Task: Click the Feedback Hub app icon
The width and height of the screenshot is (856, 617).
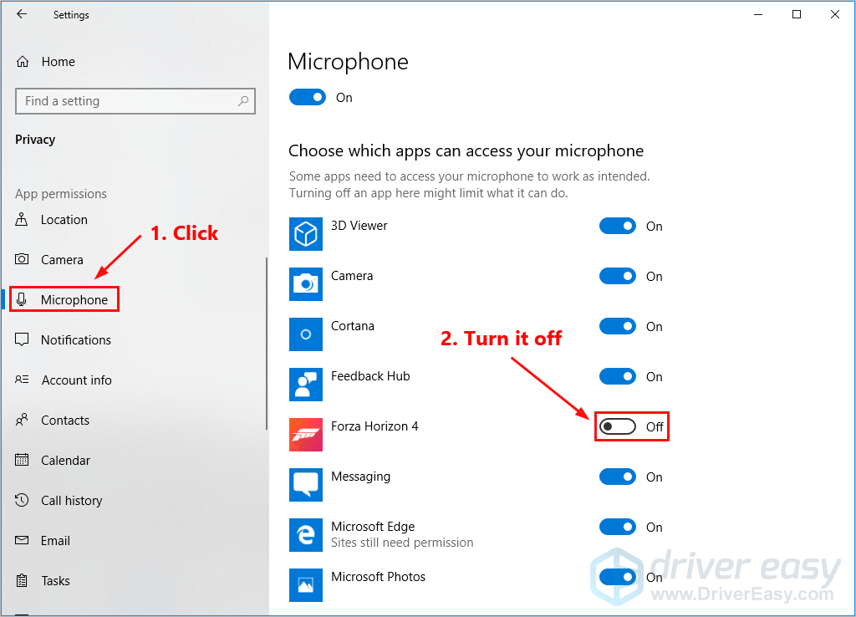Action: [x=306, y=385]
